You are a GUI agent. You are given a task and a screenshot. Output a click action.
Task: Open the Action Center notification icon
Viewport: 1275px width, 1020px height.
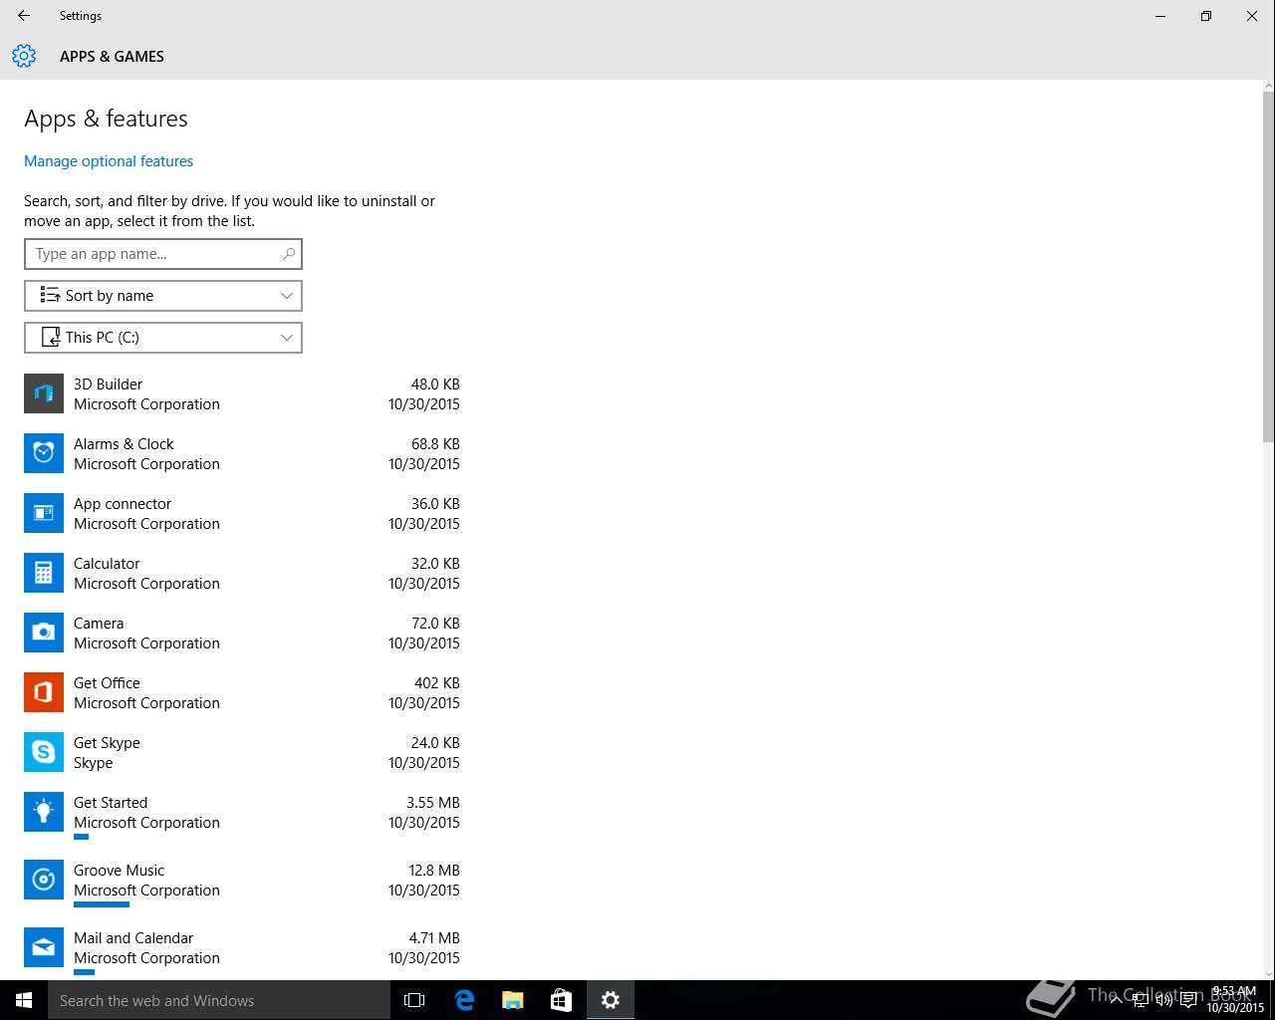coord(1188,1000)
